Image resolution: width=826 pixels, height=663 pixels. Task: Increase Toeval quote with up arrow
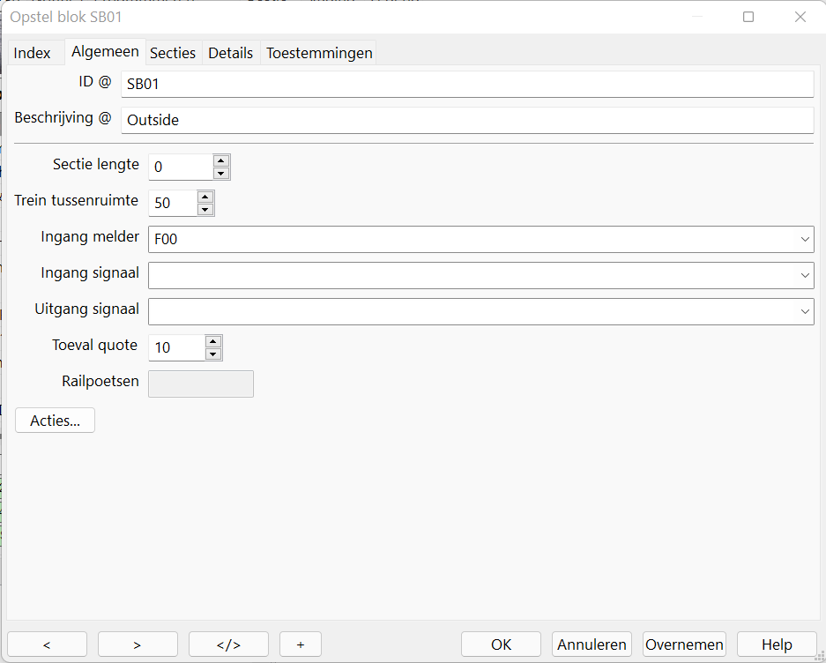[x=213, y=341]
